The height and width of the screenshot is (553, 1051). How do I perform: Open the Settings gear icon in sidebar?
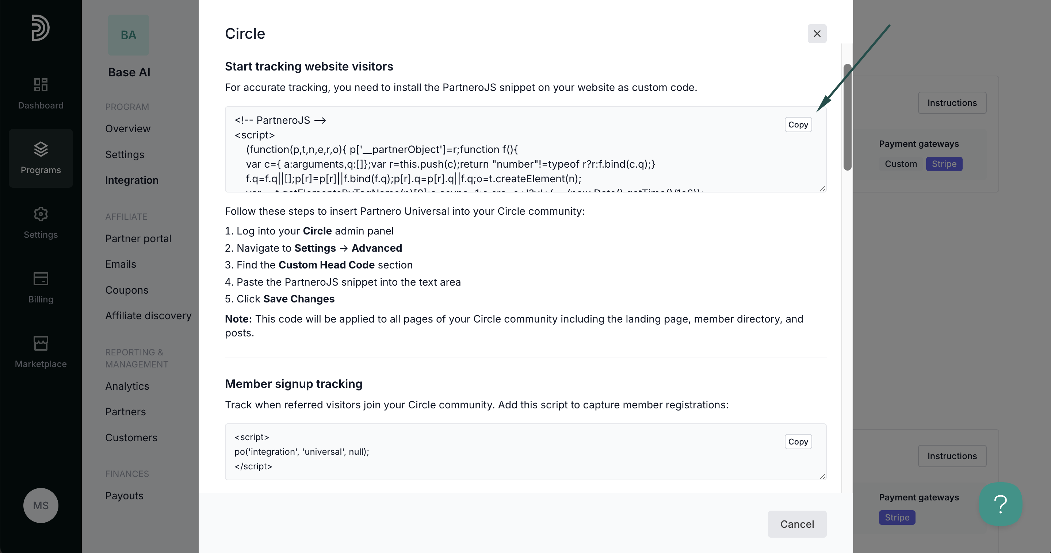(41, 214)
